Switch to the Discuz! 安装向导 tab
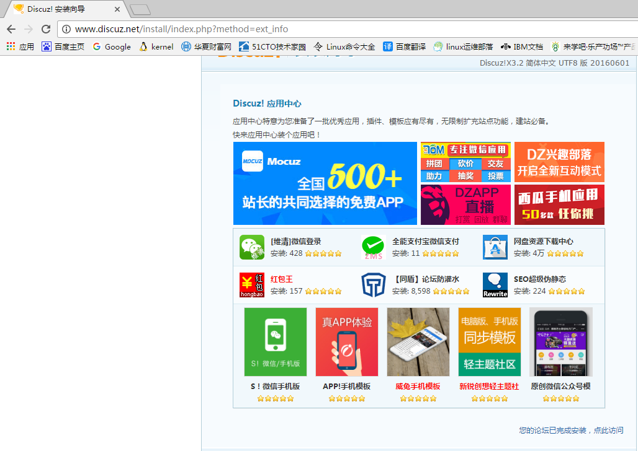The image size is (638, 451). click(65, 9)
